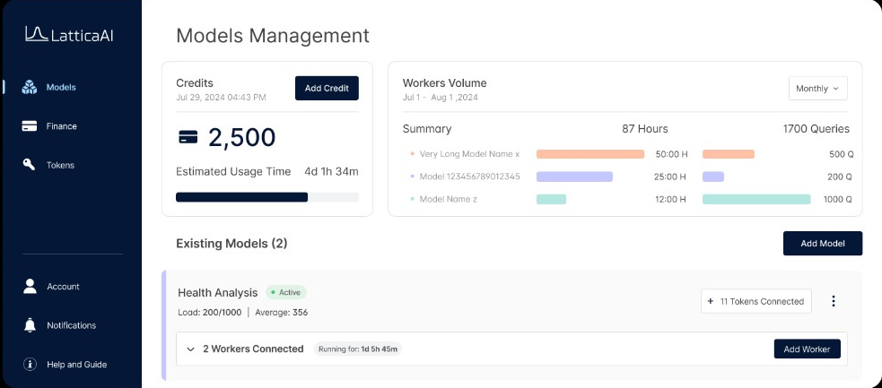Click the orange queries bar at 500 Q
Image resolution: width=882 pixels, height=388 pixels.
(729, 154)
